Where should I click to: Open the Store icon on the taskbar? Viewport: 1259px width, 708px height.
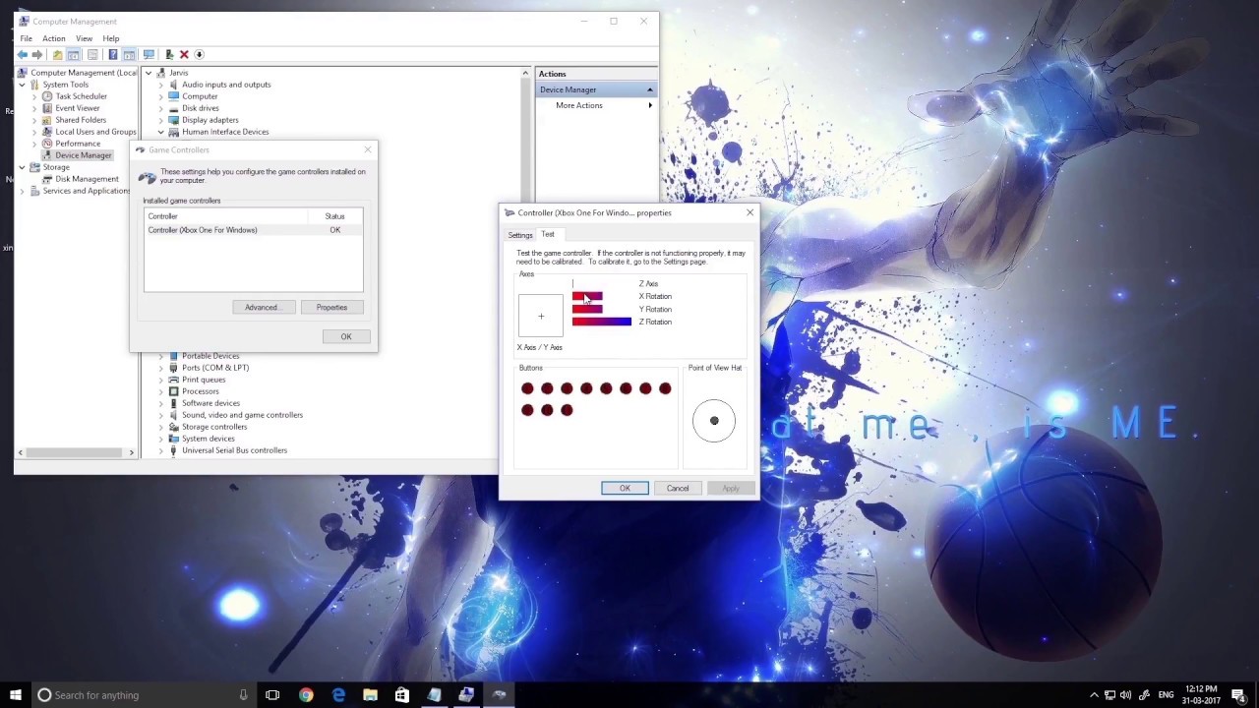(x=402, y=695)
